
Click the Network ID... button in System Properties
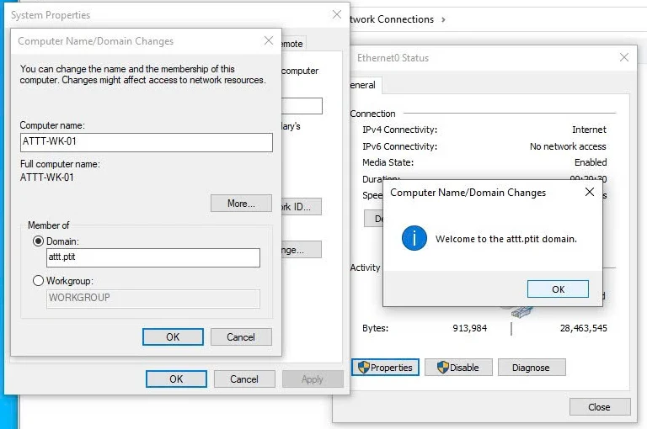click(x=302, y=206)
